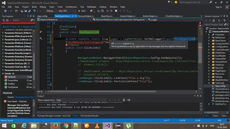Screen dimensions: 230x129
Task: Click Sign in link
Action: [218, 7]
